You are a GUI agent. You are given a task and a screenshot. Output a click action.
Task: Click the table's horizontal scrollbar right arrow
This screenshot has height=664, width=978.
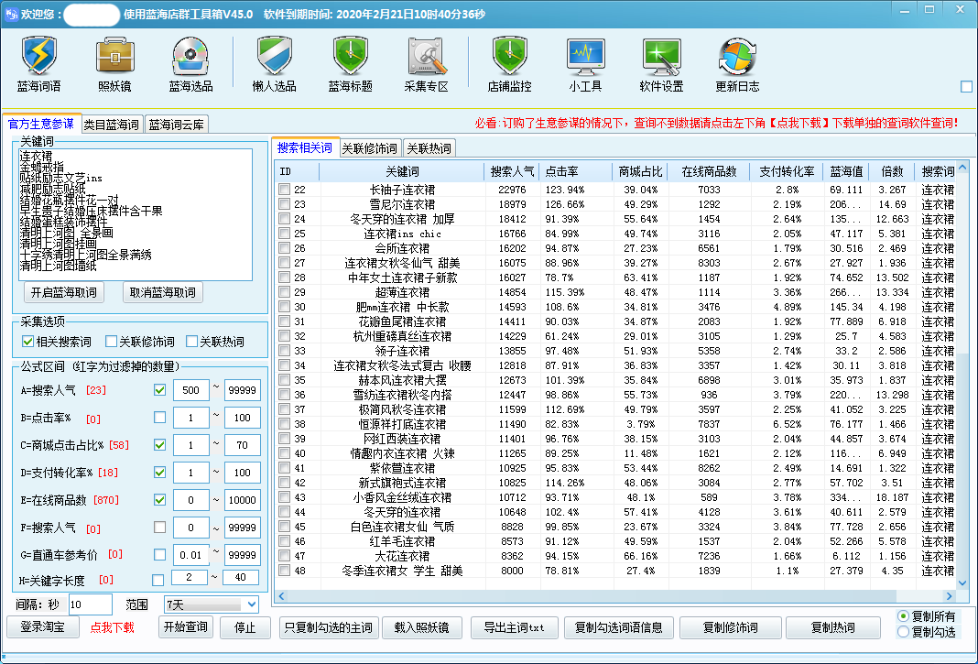point(950,596)
